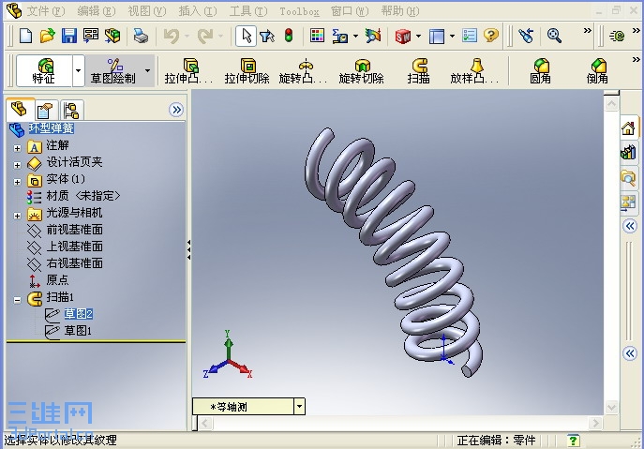This screenshot has height=449, width=644.
Task: Select 材质 <未指定> in the tree
Action: tap(83, 196)
